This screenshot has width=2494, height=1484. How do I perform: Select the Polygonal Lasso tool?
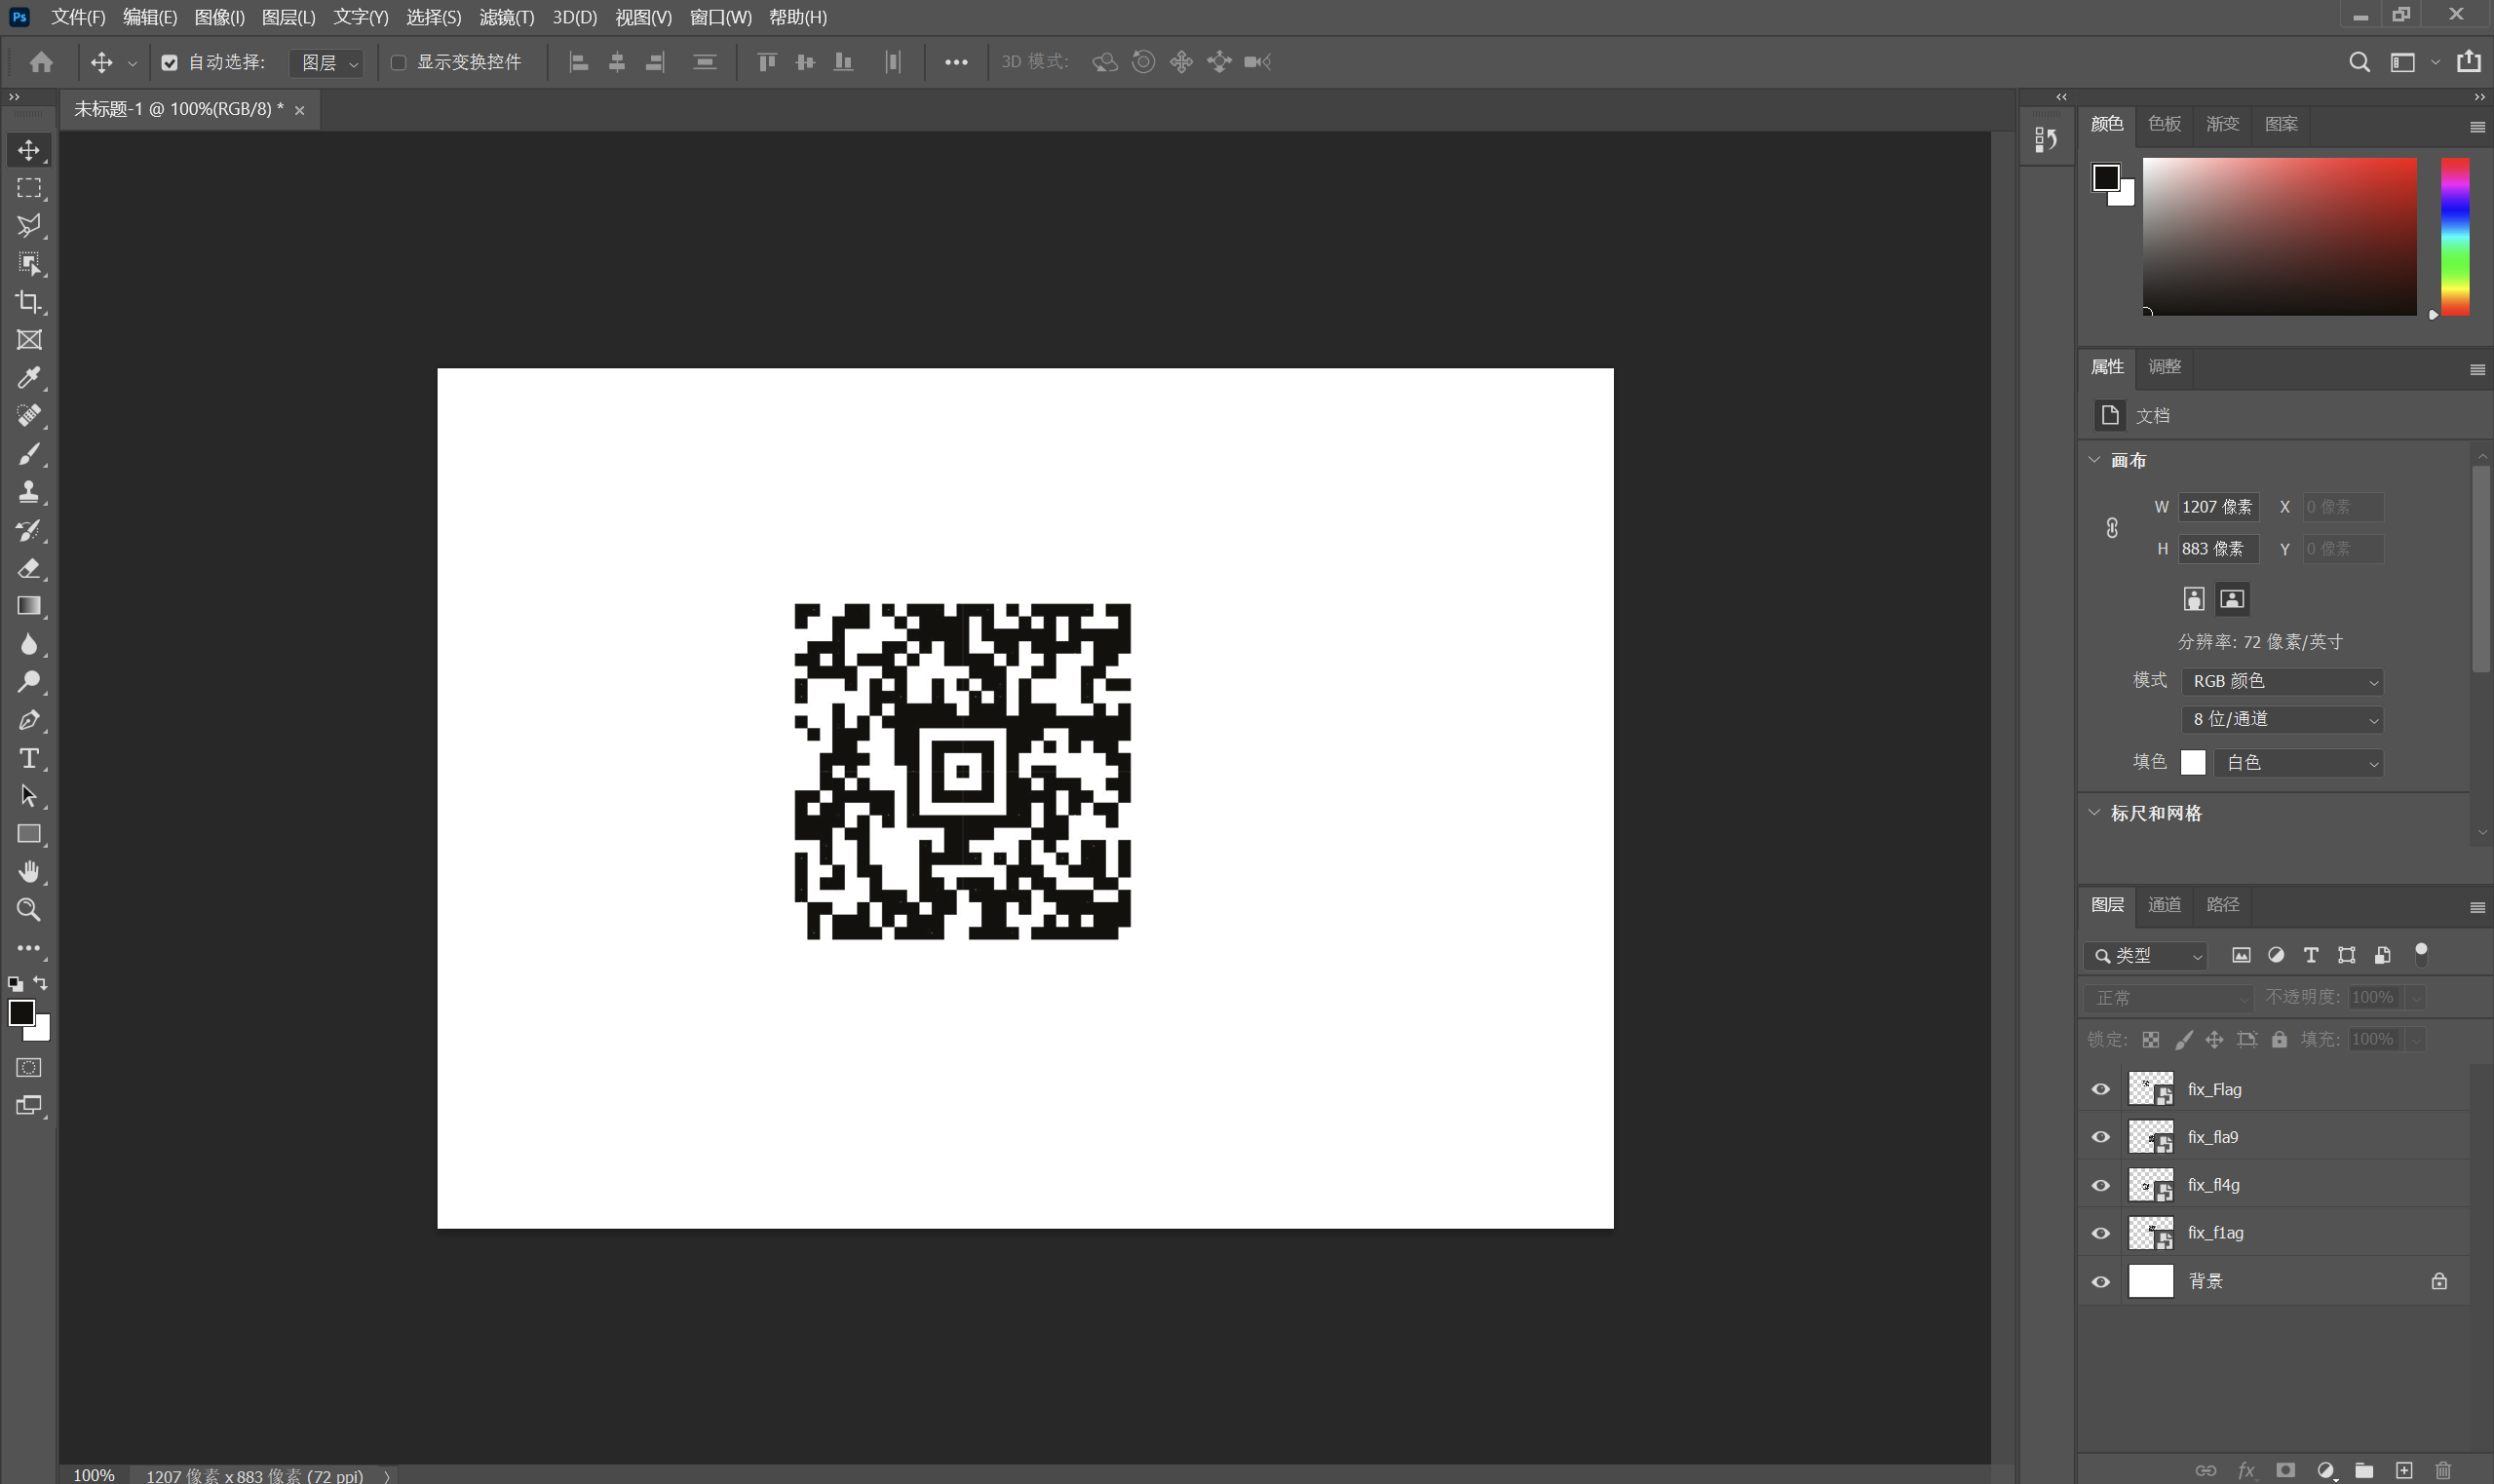(28, 226)
